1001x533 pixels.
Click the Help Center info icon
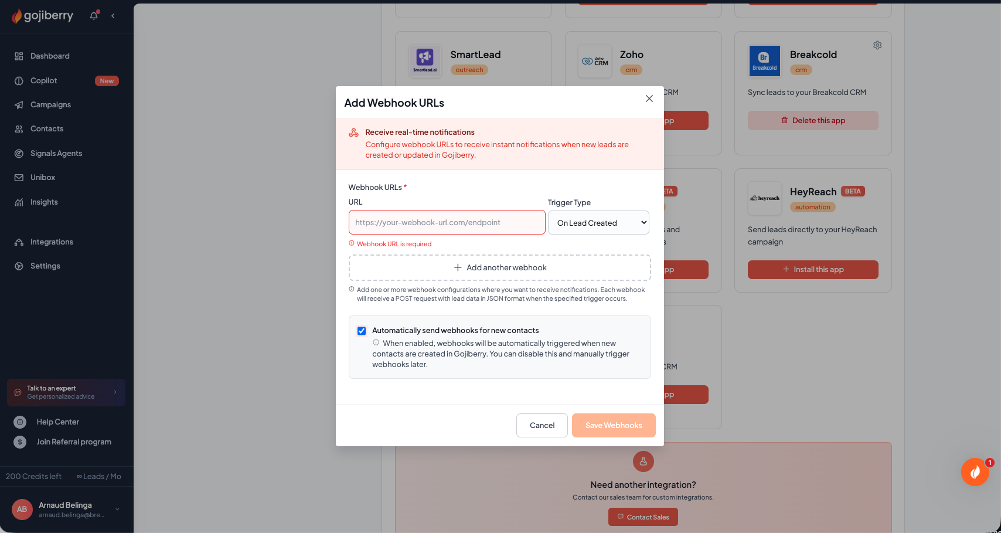[20, 422]
